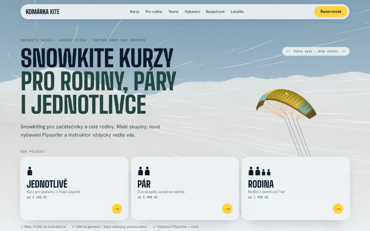370x231 pixels.
Task: Click the family icon on Rodina card
Action: (x=259, y=171)
